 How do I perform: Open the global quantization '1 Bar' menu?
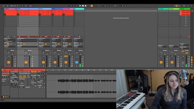pyautogui.click(x=31, y=6)
